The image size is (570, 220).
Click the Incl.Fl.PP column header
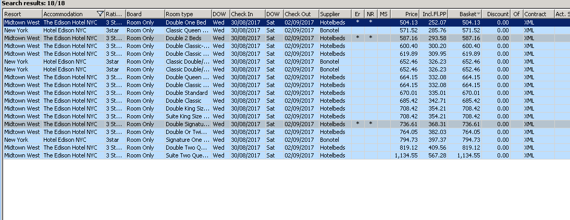point(433,14)
